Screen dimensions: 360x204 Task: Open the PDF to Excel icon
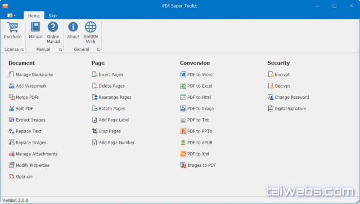[183, 86]
